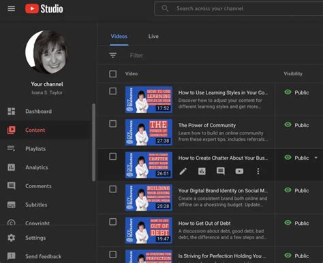Click the Content video library icon
The width and height of the screenshot is (323, 263).
tap(12, 130)
